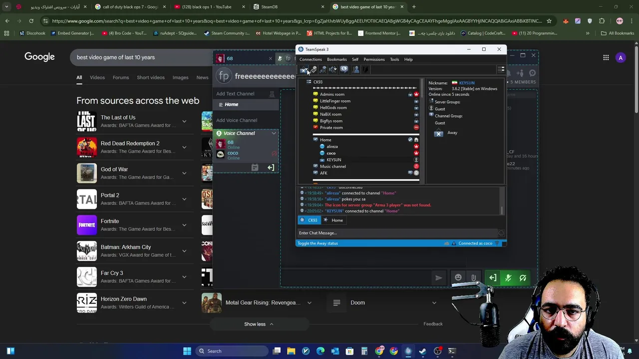Expand the Horizon Zero Dawn result
The height and width of the screenshot is (359, 639).
tap(184, 303)
